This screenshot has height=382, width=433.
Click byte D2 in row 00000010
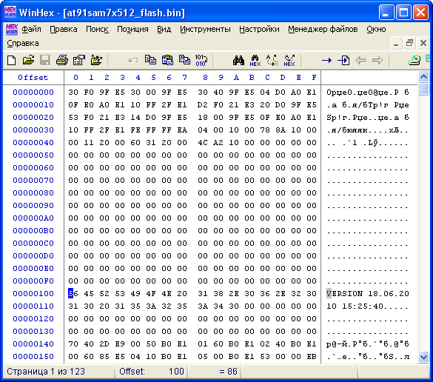pyautogui.click(x=203, y=105)
